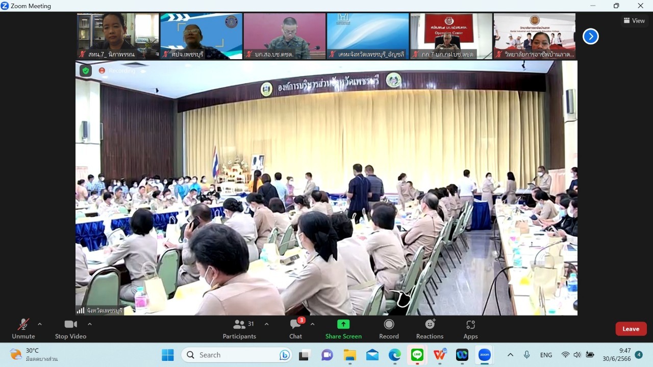653x367 pixels.
Task: Select the บก.สอ.บช.ตชด. participant thumbnail
Action: [x=284, y=36]
